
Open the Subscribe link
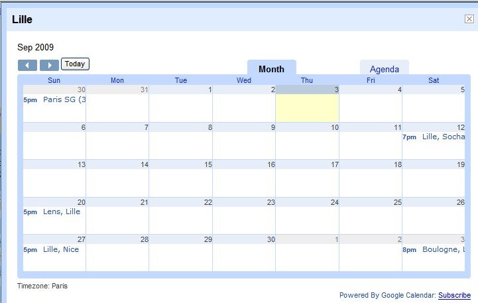pos(454,295)
